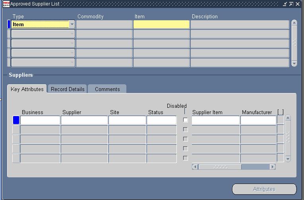Expand Type dropdown in second row

pyautogui.click(x=72, y=34)
